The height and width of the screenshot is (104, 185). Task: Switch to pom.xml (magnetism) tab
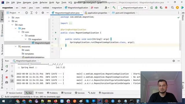coord(125,13)
